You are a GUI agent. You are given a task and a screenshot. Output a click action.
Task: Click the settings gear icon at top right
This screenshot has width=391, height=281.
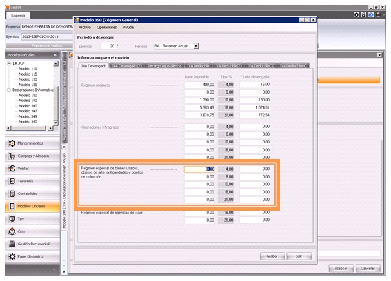(x=357, y=14)
